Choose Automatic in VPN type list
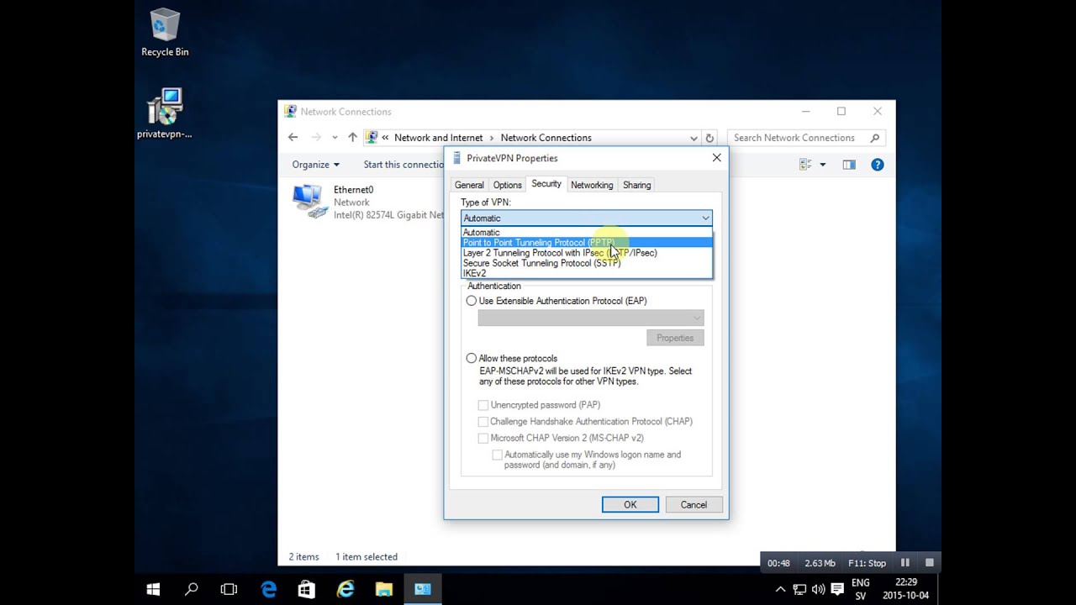 (x=586, y=233)
